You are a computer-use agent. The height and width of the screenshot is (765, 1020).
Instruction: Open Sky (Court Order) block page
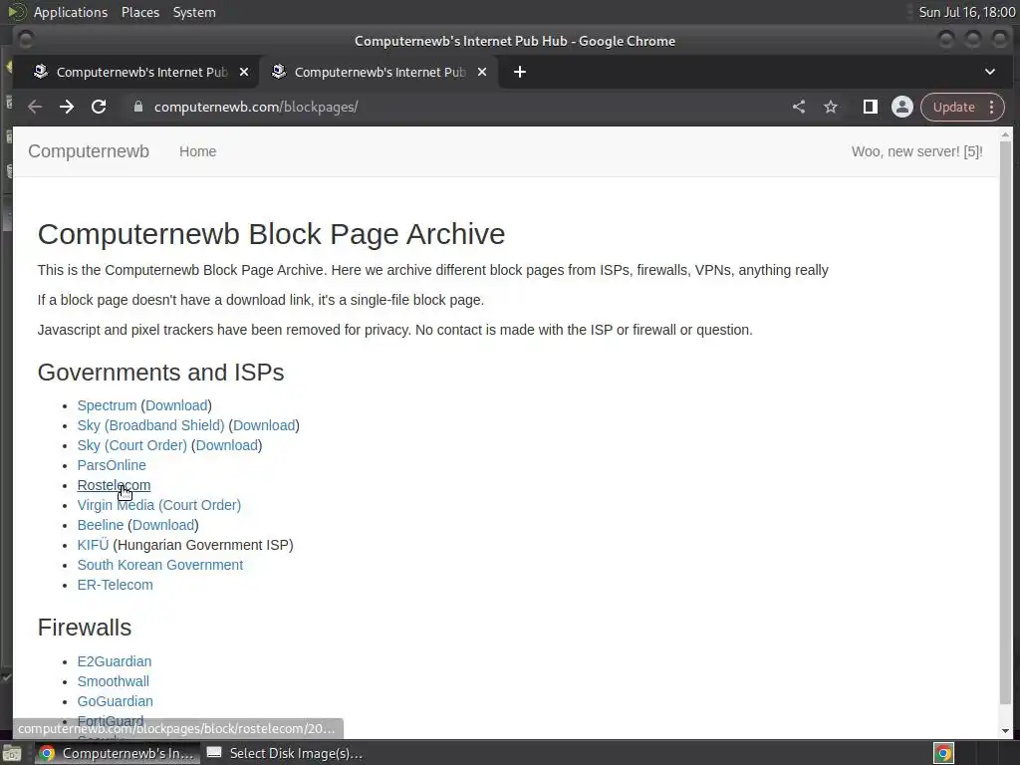tap(132, 445)
